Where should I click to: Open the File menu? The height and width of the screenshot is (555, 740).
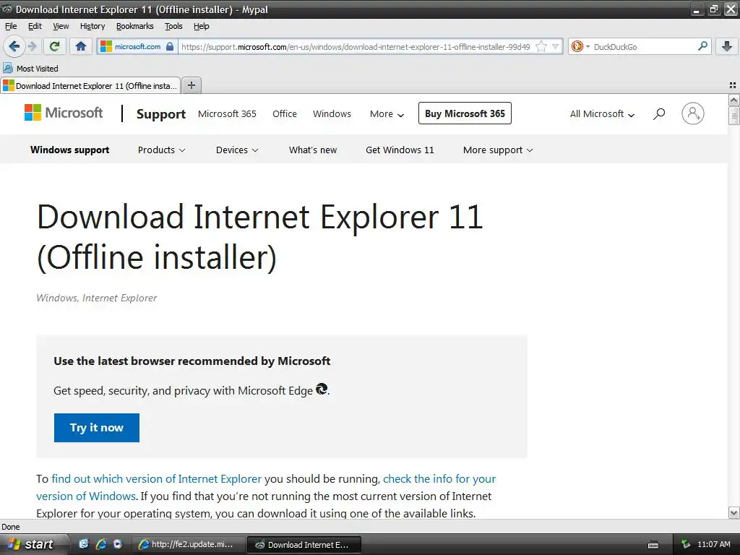11,26
